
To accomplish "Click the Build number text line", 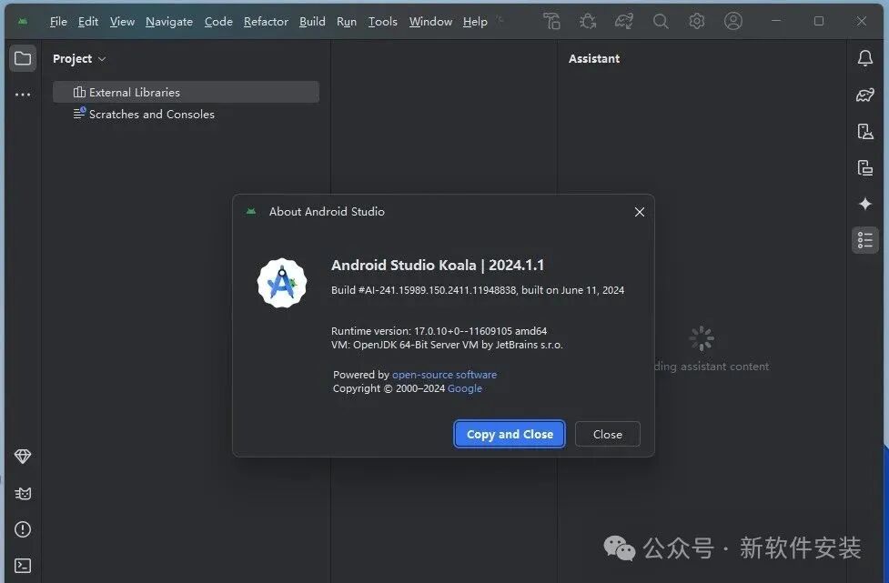I will (x=478, y=290).
